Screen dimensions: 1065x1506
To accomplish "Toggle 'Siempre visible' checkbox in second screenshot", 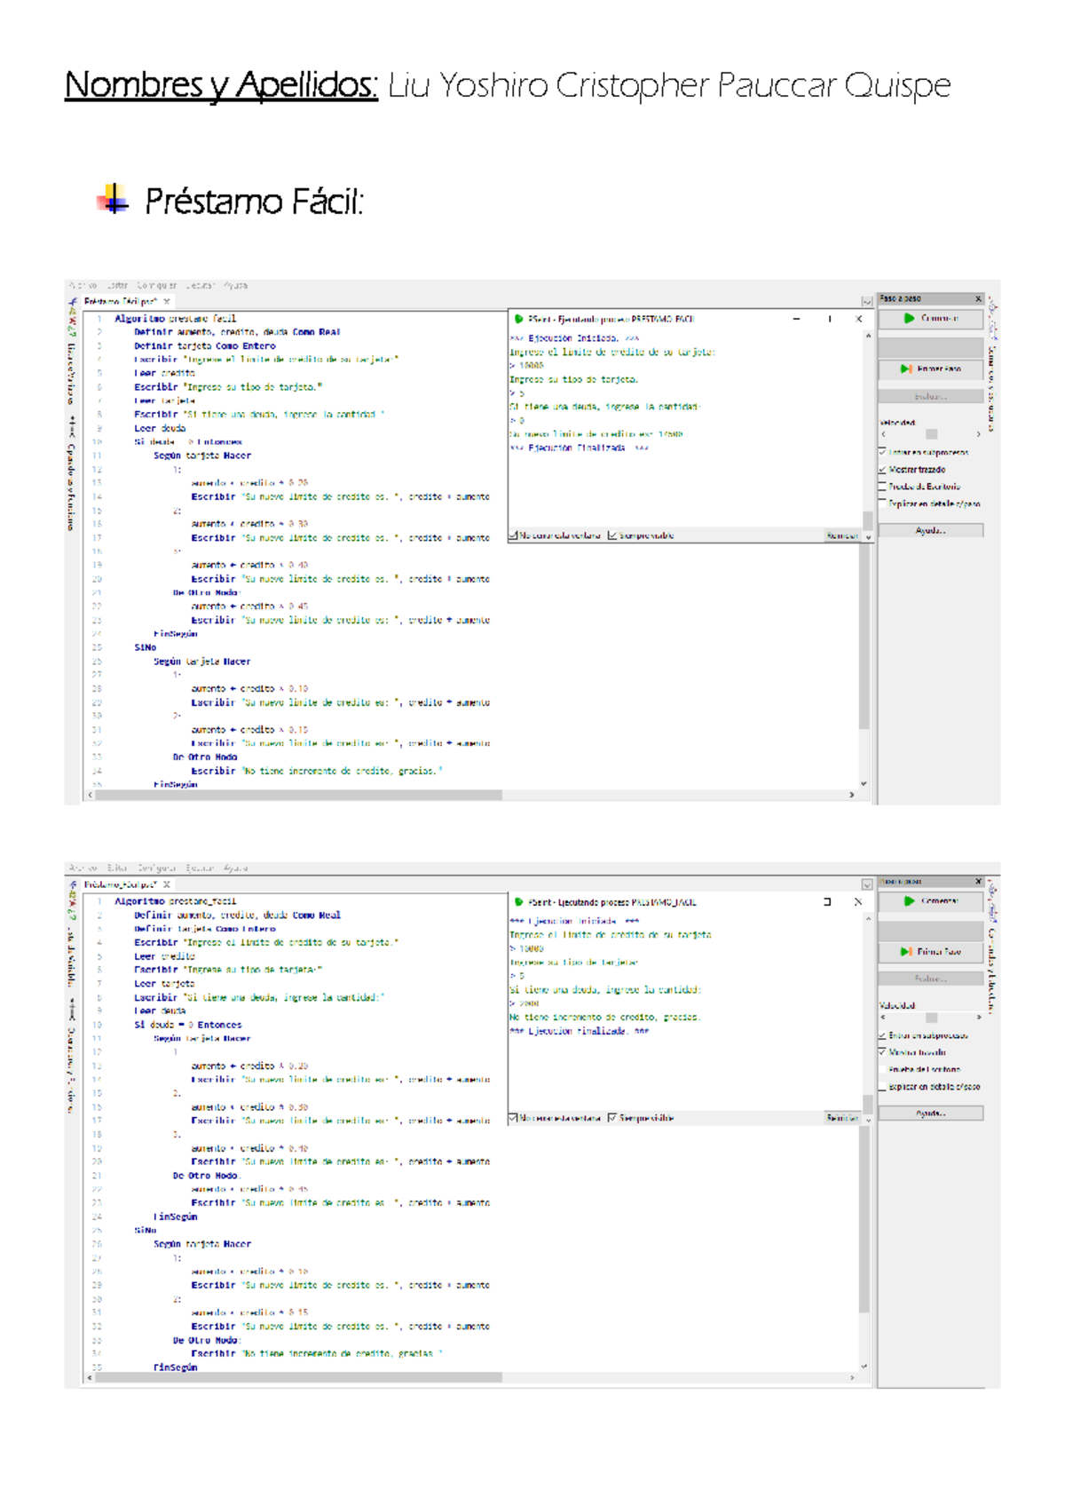I will coord(612,1118).
